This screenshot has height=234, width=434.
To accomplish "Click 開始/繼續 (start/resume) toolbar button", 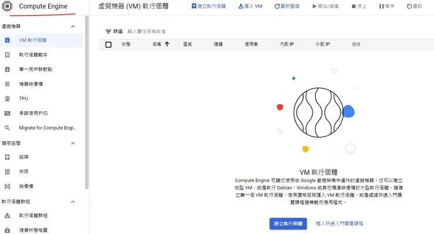I will [x=325, y=6].
